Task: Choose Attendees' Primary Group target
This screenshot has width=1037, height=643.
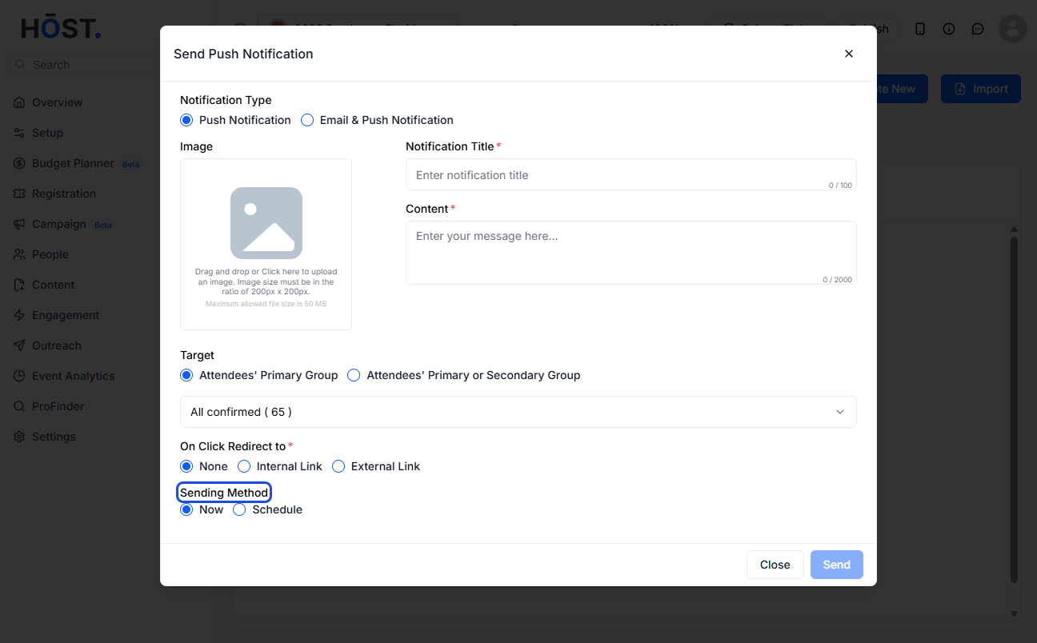Action: click(186, 375)
